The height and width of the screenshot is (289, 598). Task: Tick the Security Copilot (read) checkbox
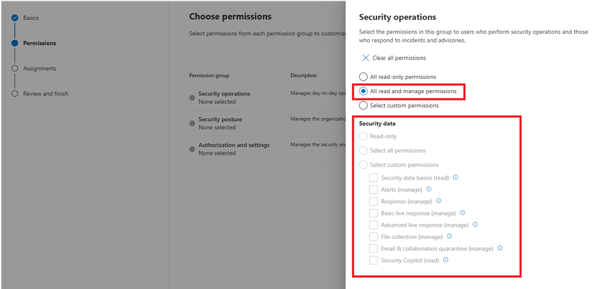(374, 261)
